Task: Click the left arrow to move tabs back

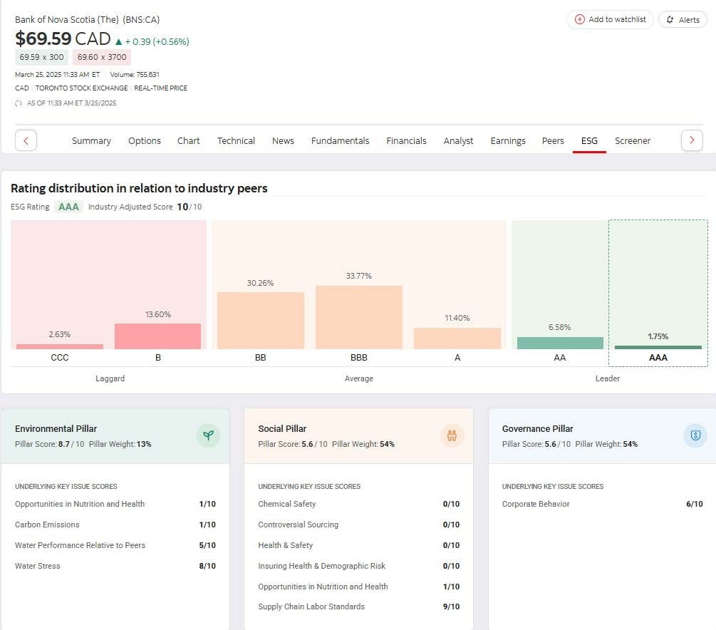Action: coord(26,140)
